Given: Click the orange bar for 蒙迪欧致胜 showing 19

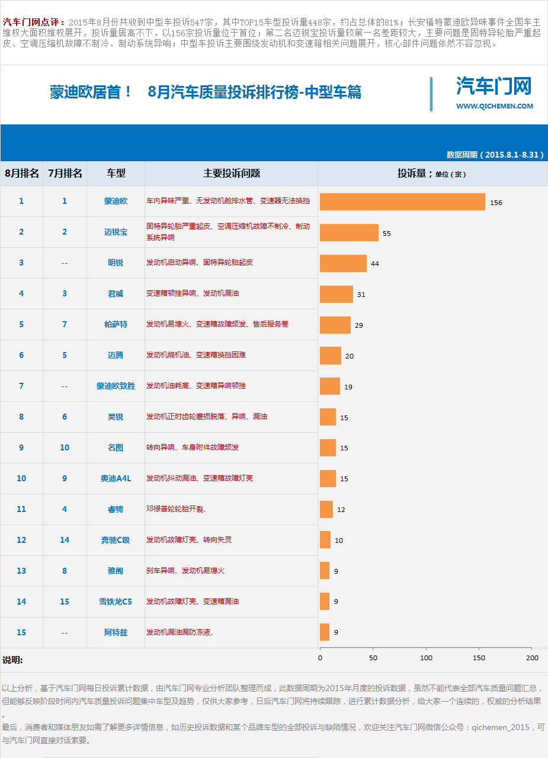Looking at the screenshot, I should tap(330, 386).
